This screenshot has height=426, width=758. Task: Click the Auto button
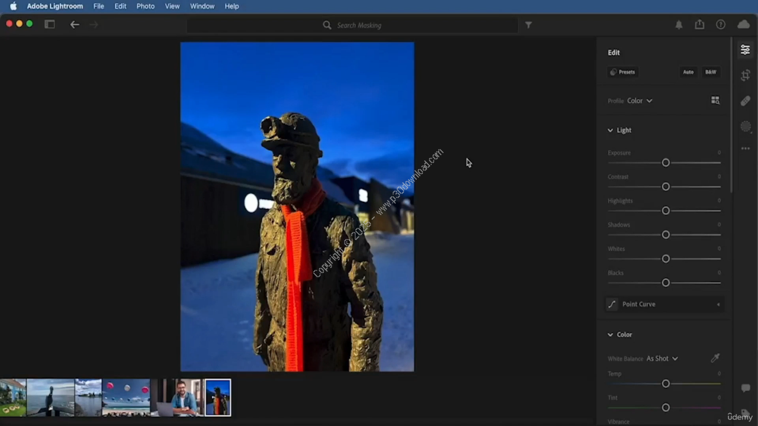tap(688, 72)
